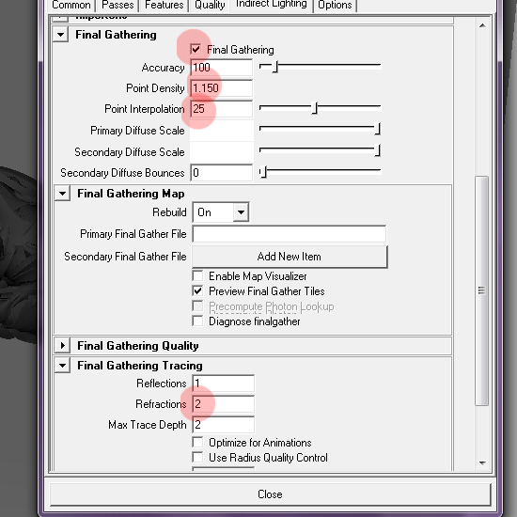Expand the Final Gathering Quality section
The image size is (517, 517).
coord(62,346)
